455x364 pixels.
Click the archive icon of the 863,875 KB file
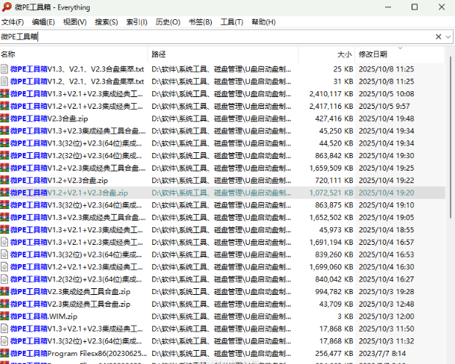point(4,205)
